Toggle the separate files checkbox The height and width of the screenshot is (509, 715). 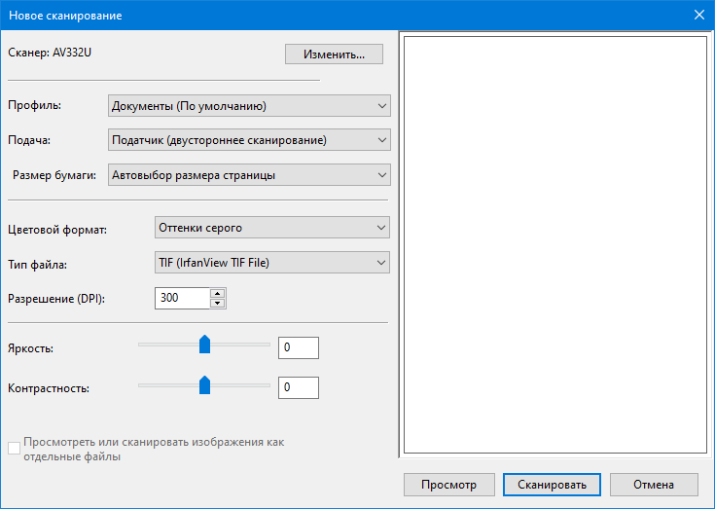(x=15, y=449)
